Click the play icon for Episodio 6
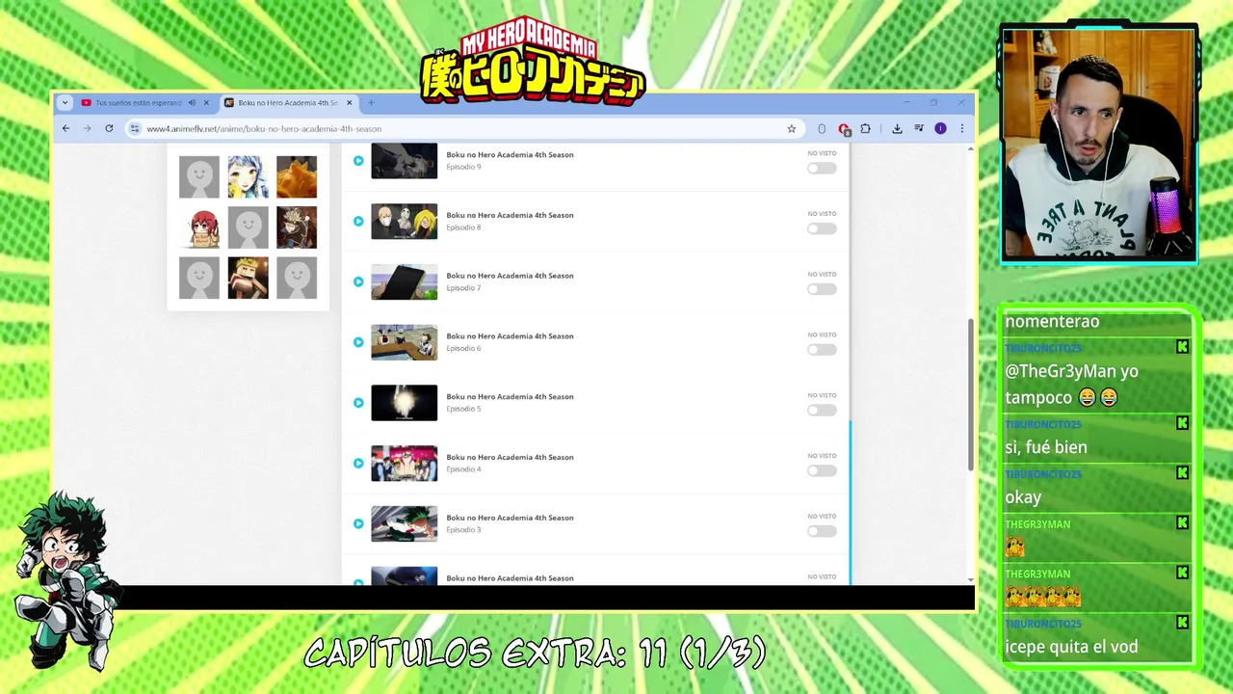Image resolution: width=1233 pixels, height=694 pixels. (x=358, y=342)
